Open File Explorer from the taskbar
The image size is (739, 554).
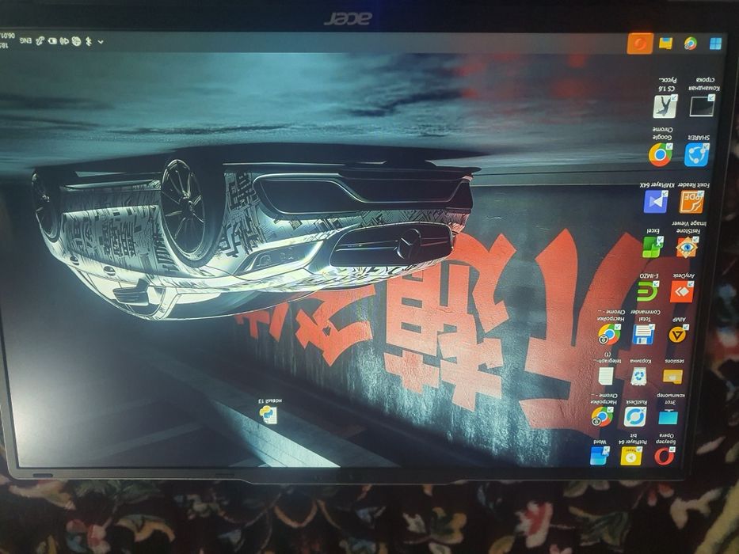pyautogui.click(x=665, y=44)
